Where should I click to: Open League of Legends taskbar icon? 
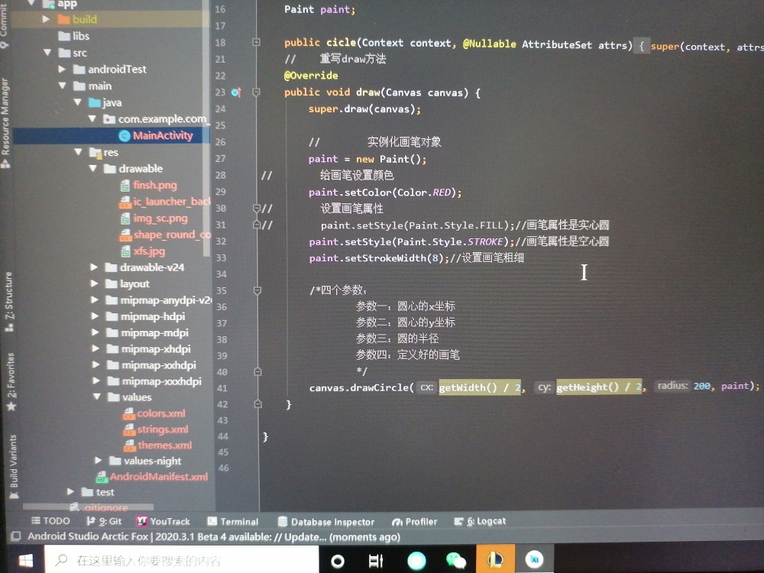pos(495,559)
